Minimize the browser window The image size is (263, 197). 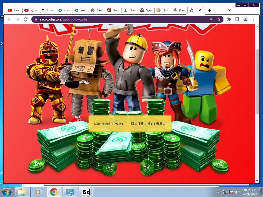tap(239, 5)
